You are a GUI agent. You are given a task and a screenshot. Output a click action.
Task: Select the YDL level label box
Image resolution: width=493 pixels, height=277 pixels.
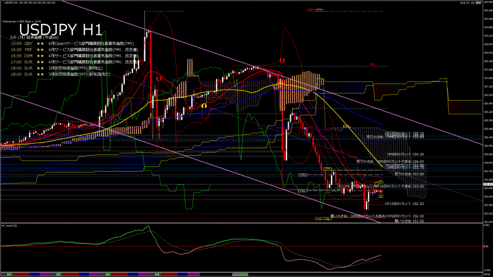click(x=327, y=219)
